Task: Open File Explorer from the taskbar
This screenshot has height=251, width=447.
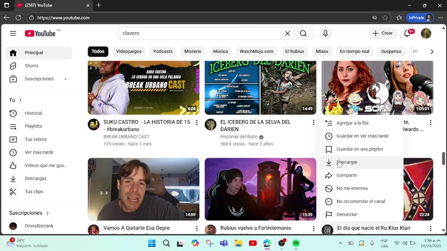Action: tap(238, 243)
